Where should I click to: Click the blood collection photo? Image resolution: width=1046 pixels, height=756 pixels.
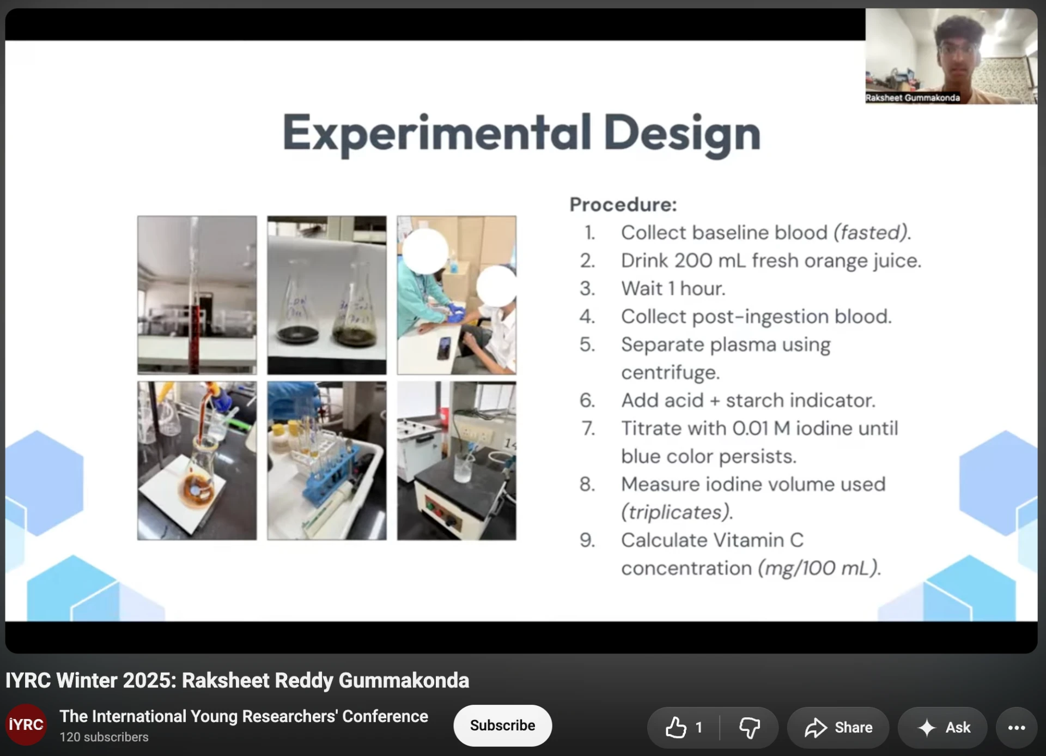click(457, 295)
